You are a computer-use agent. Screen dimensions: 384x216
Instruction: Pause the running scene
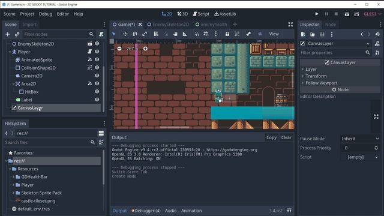click(x=326, y=14)
